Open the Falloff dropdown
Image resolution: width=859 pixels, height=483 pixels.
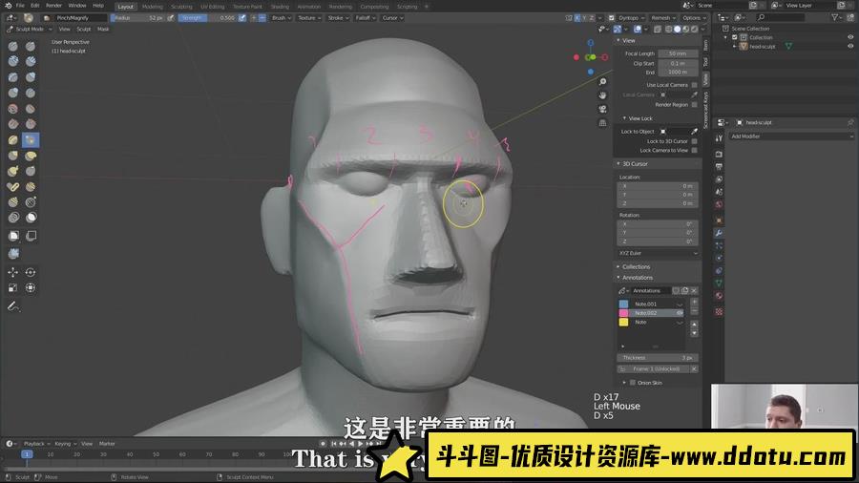pyautogui.click(x=366, y=18)
